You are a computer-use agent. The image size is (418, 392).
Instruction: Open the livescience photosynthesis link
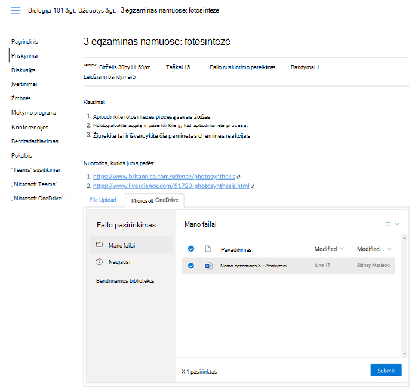171,186
